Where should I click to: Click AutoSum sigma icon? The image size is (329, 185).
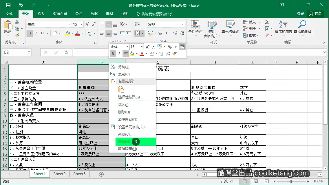pyautogui.click(x=267, y=22)
